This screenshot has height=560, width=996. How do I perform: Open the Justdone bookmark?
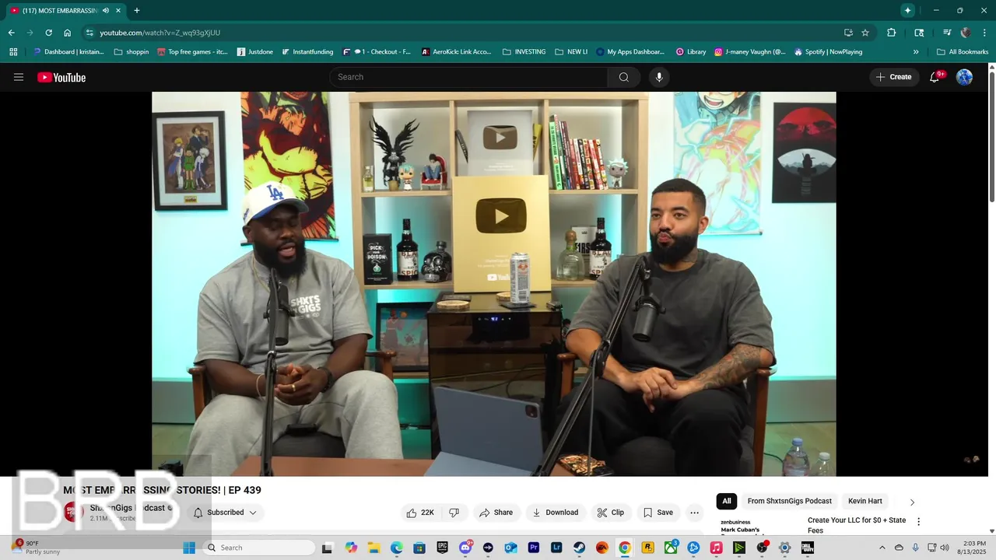(254, 52)
